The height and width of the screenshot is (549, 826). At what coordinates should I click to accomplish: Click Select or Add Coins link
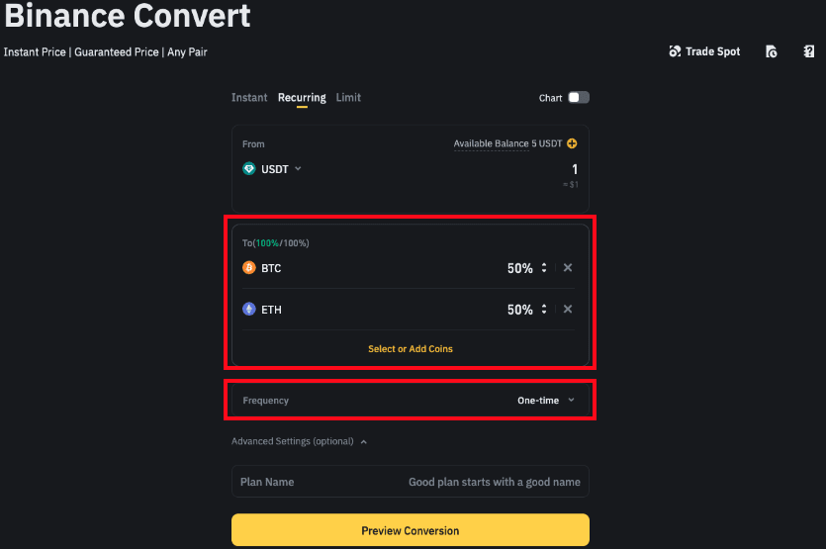click(x=411, y=349)
